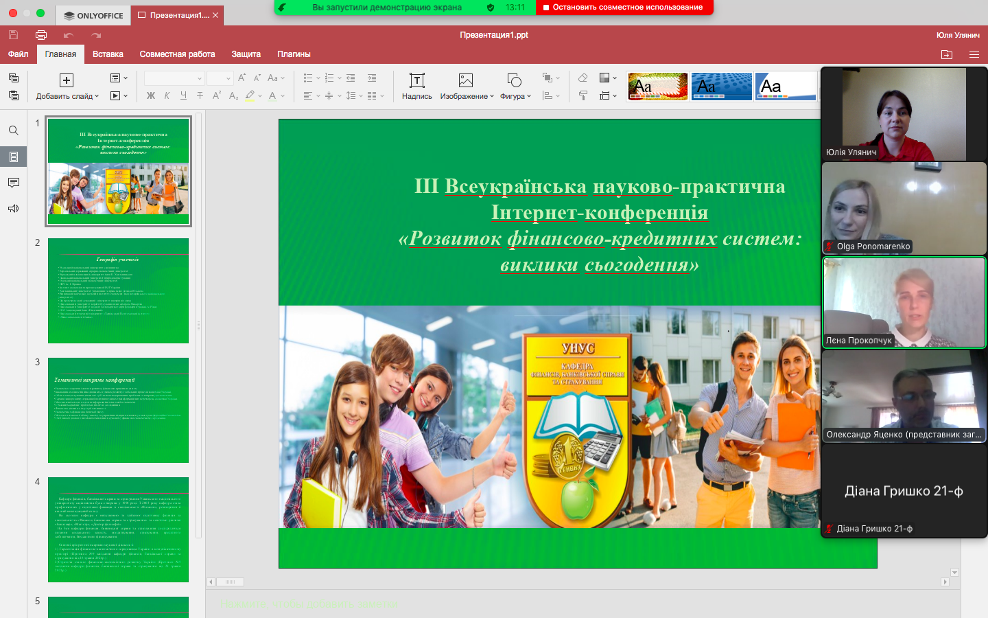Toggle underline formatting Ч
The image size is (988, 618).
coord(183,96)
